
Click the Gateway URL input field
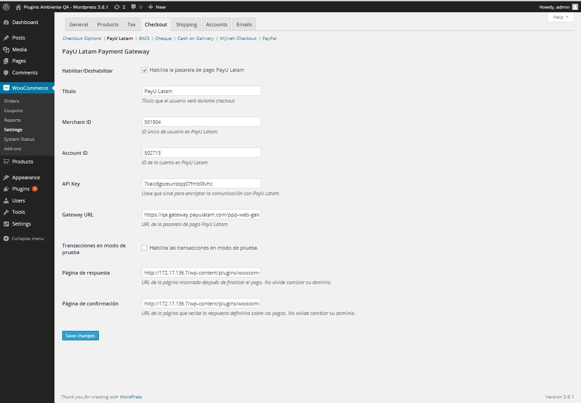point(202,214)
